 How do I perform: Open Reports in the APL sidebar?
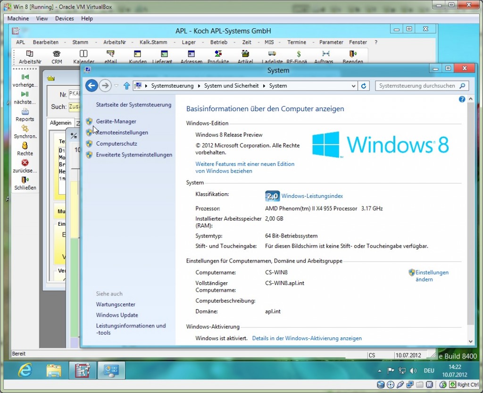(25, 115)
